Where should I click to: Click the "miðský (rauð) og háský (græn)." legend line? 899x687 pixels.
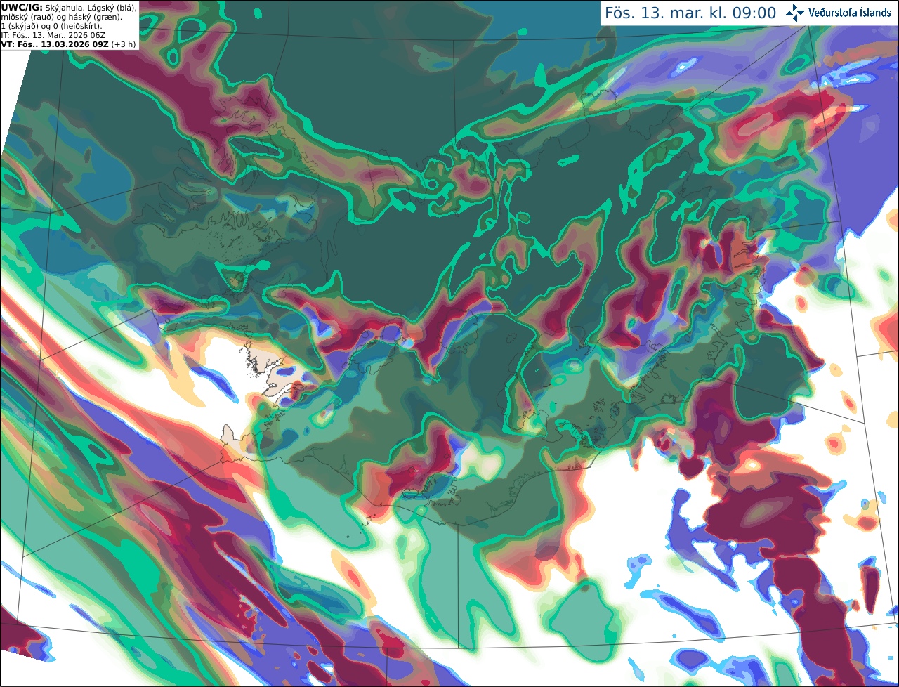tap(61, 16)
